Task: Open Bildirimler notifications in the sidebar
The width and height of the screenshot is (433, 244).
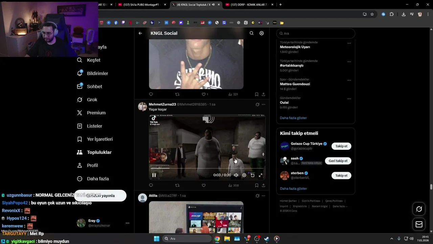Action: (93, 73)
